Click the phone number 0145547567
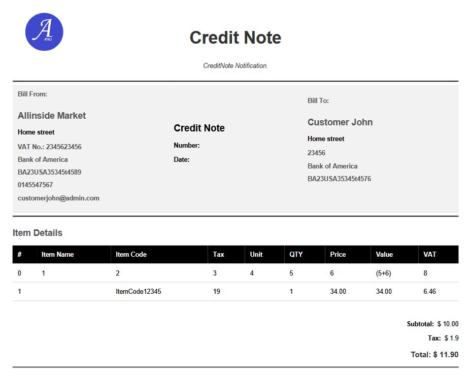The width and height of the screenshot is (470, 377). [x=35, y=185]
